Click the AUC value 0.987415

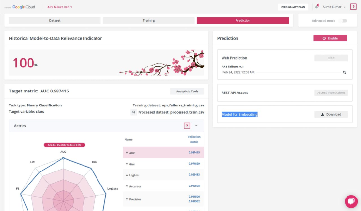click(194, 152)
